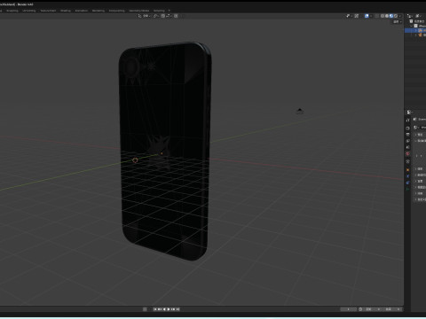This screenshot has width=426, height=319.
Task: Toggle viewport gizmos visibility
Action: (x=348, y=16)
